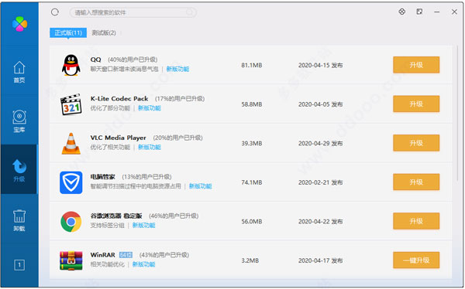
Task: Click the vertical scrollbar of the upgrade list
Action: (457, 113)
